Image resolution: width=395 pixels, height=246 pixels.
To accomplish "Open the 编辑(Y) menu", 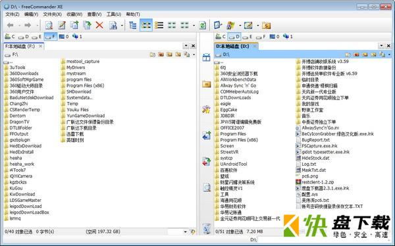I will click(x=31, y=14).
